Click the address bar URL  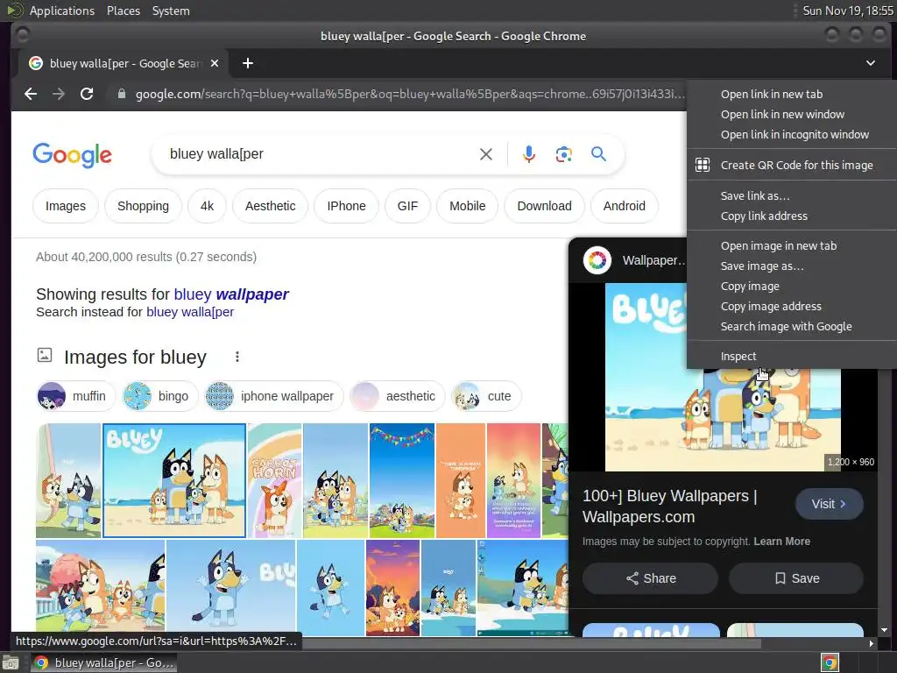(x=410, y=94)
